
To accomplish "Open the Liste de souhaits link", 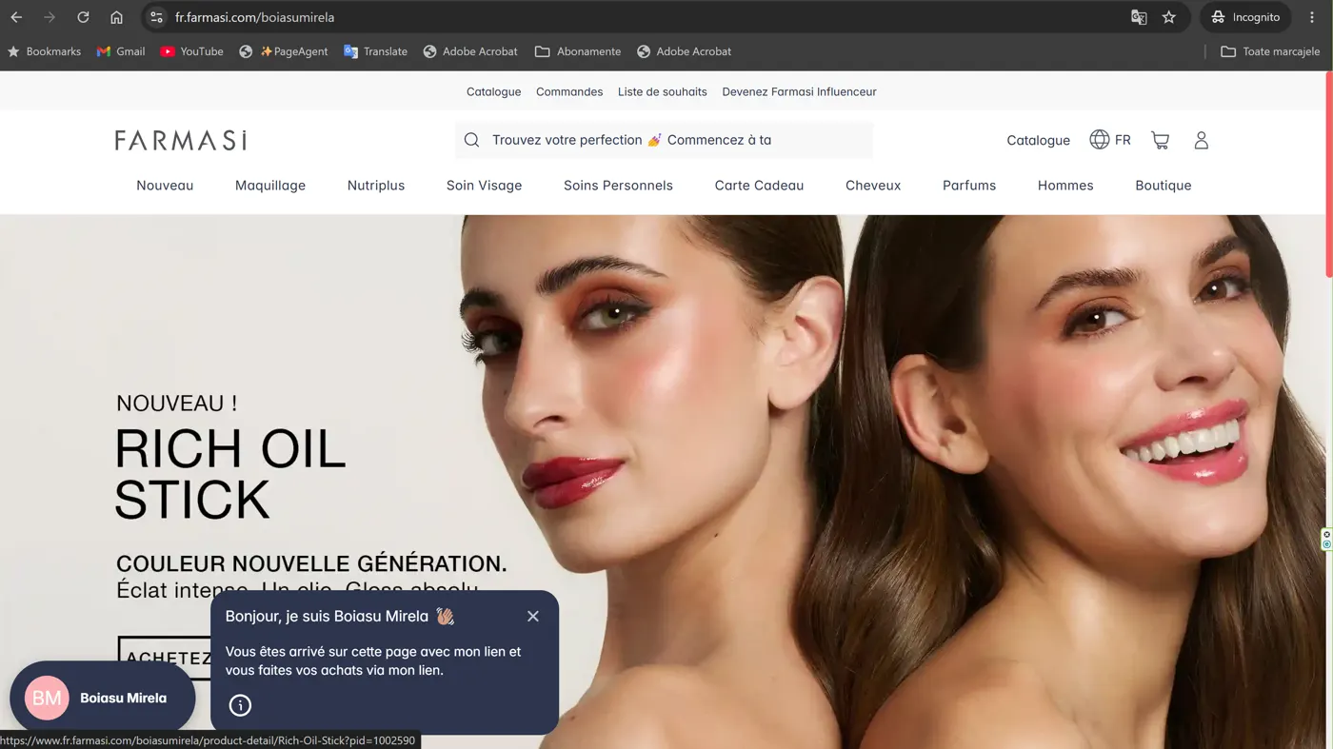I will (663, 91).
